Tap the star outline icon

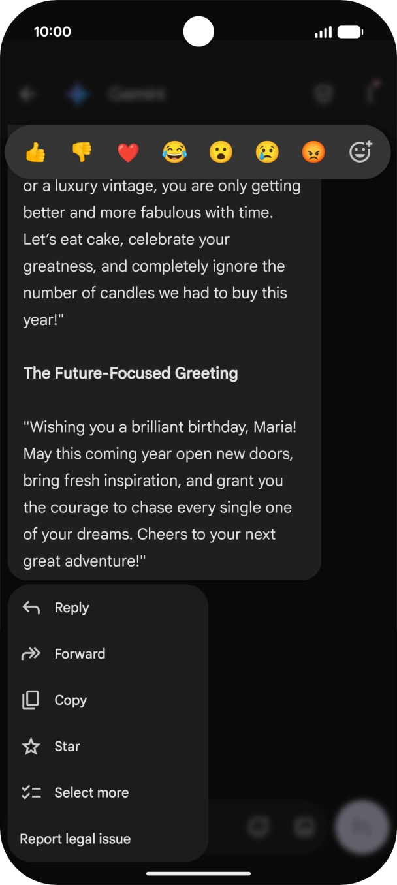point(31,747)
